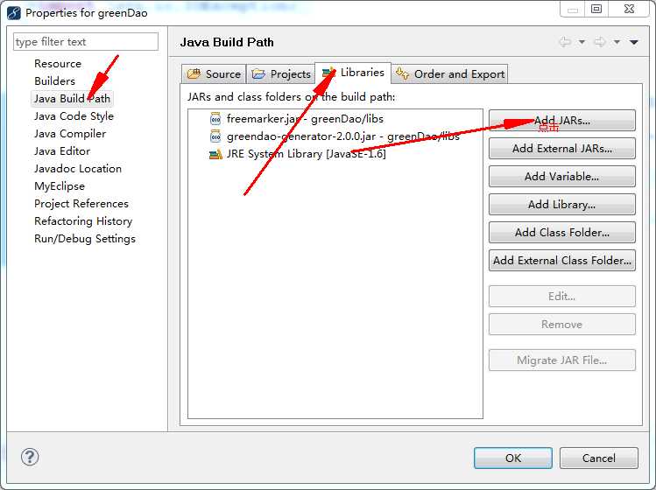Click the Cancel button

pos(599,458)
